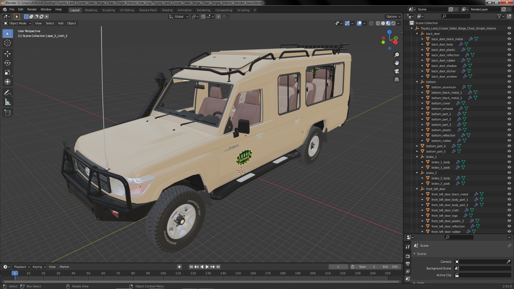Open the Render properties tab icon
Image resolution: width=514 pixels, height=289 pixels.
(408, 256)
